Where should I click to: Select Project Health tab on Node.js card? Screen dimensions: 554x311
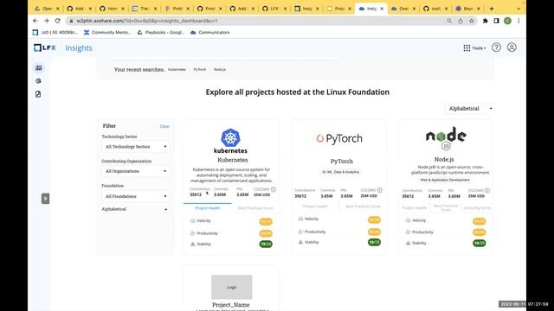414,207
